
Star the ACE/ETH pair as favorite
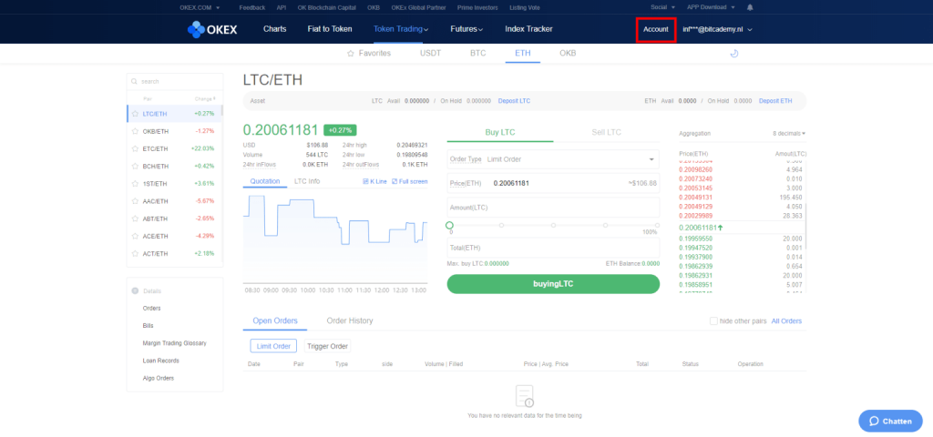click(136, 236)
